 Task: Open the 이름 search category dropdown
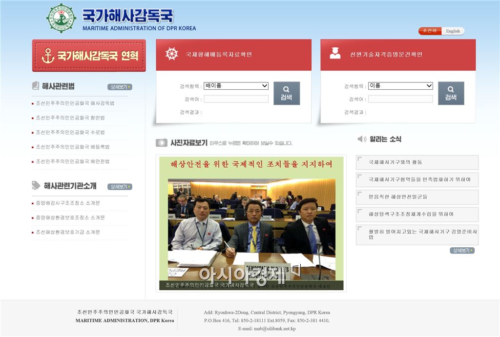tap(400, 86)
